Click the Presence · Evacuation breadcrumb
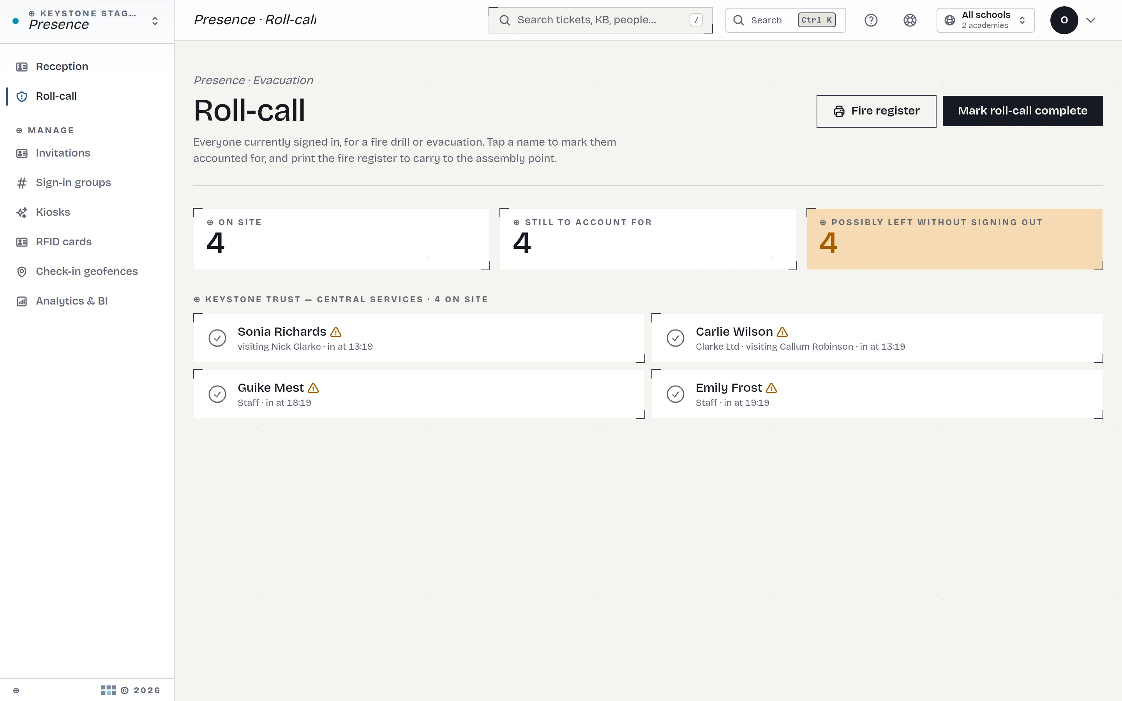The width and height of the screenshot is (1122, 701). pos(254,81)
